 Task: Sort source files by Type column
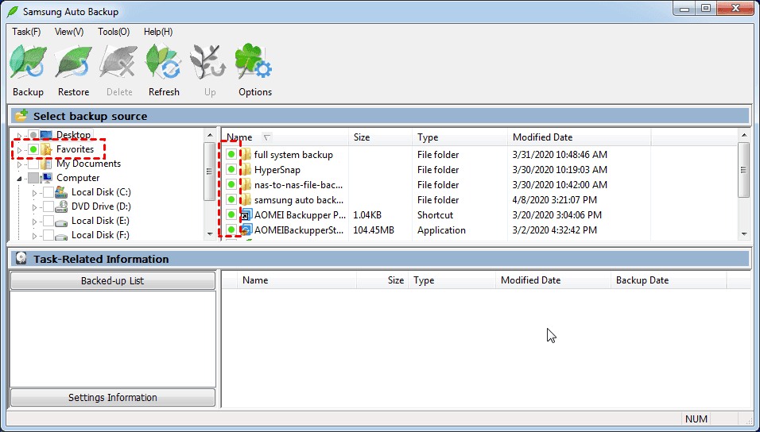459,137
